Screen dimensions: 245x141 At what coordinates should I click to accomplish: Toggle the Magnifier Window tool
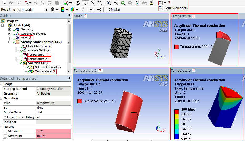pos(116,3)
